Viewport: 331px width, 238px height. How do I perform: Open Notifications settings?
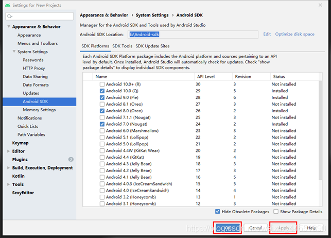[29, 118]
